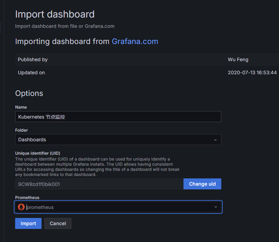Click the author name Wu Feng
Image resolution: width=279 pixels, height=242 pixels.
pos(238,59)
